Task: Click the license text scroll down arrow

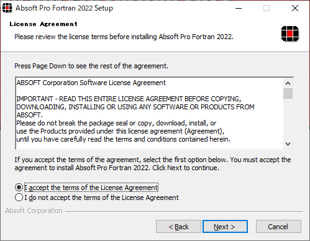Action: point(288,143)
